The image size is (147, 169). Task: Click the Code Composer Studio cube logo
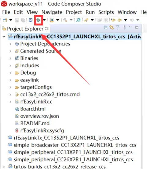coord(4,4)
